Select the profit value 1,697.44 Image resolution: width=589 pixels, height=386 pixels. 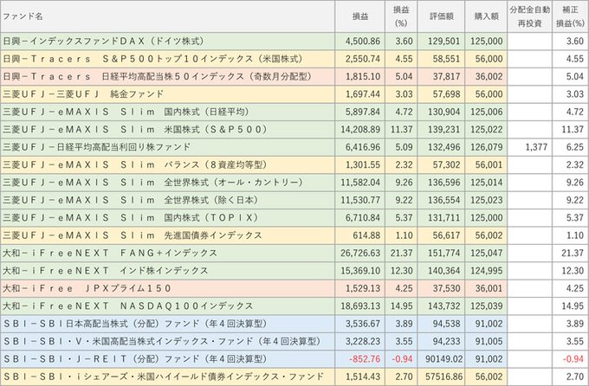(x=363, y=94)
